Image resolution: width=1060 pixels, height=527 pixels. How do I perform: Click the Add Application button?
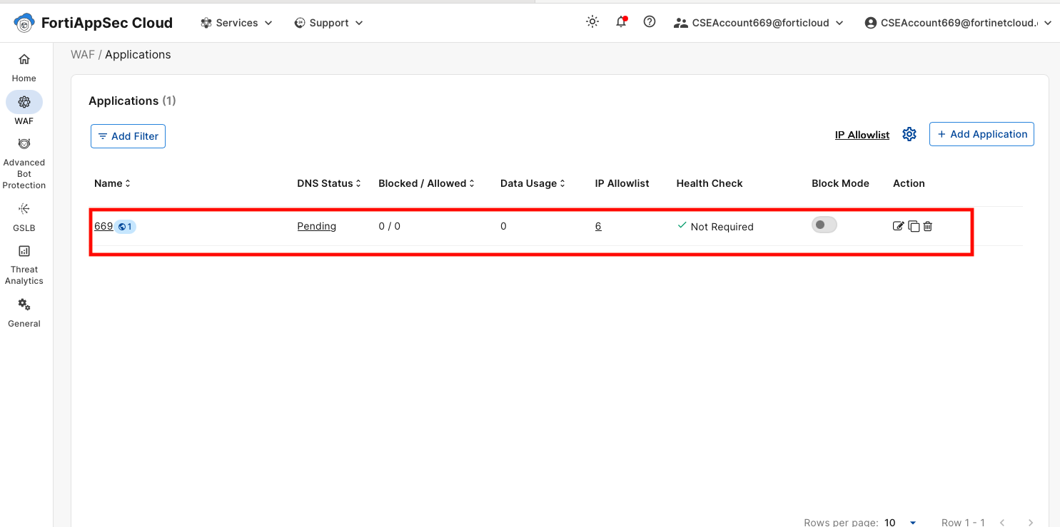point(981,134)
